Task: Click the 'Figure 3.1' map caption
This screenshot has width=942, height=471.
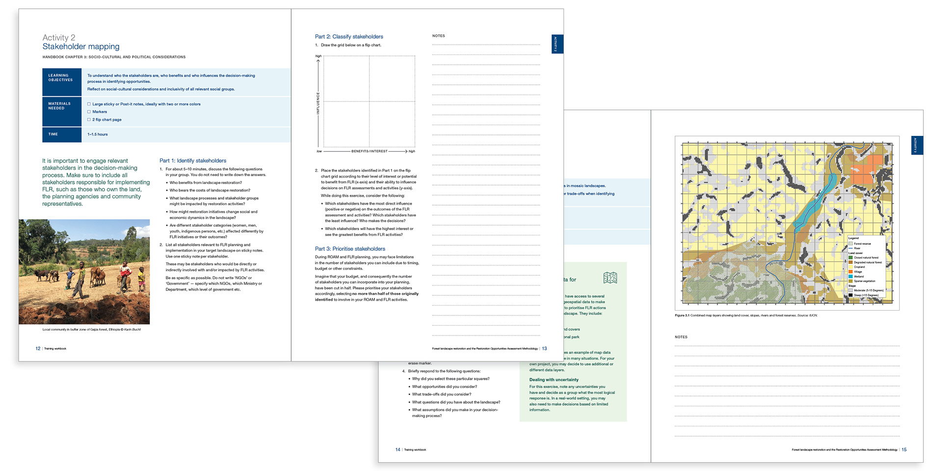Action: [x=746, y=315]
